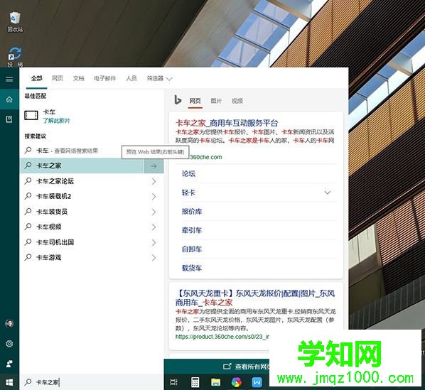The image size is (425, 390).
Task: Click the search box with 卡车之家
Action: coord(92,382)
